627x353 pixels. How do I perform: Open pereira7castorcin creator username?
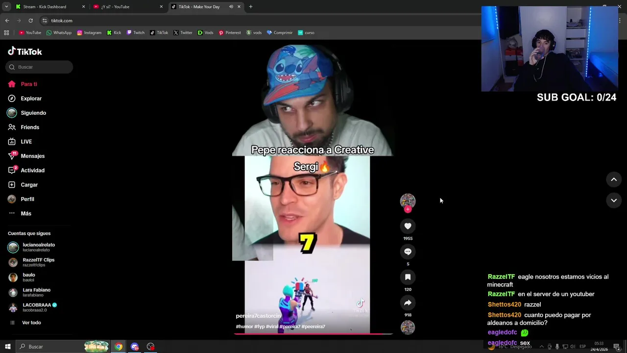(x=258, y=316)
